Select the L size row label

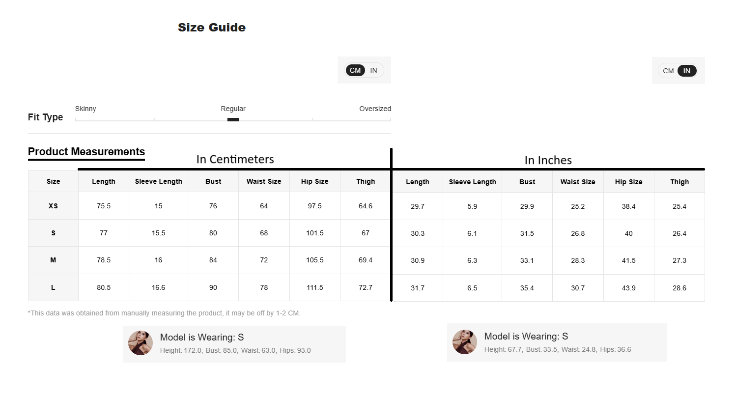(53, 287)
